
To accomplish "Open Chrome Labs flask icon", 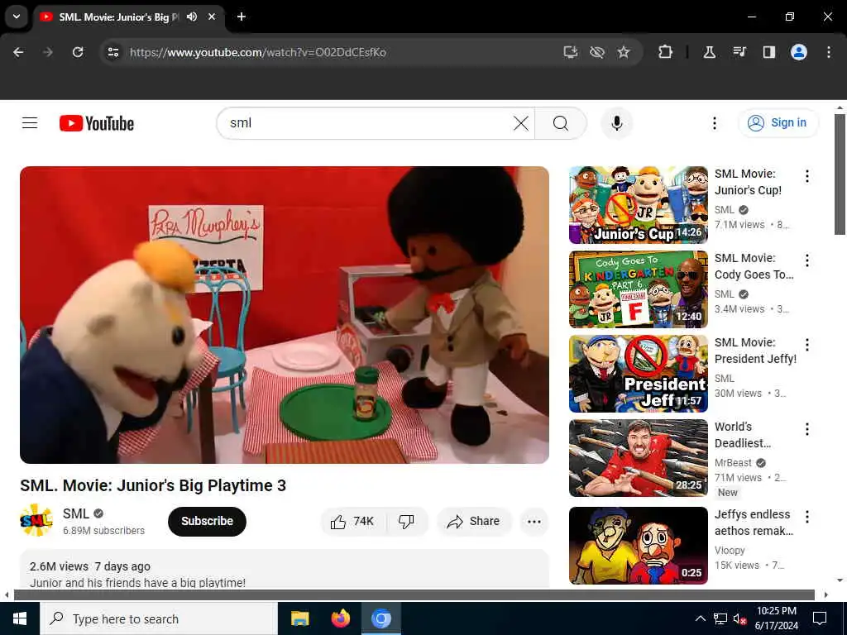I will [709, 52].
